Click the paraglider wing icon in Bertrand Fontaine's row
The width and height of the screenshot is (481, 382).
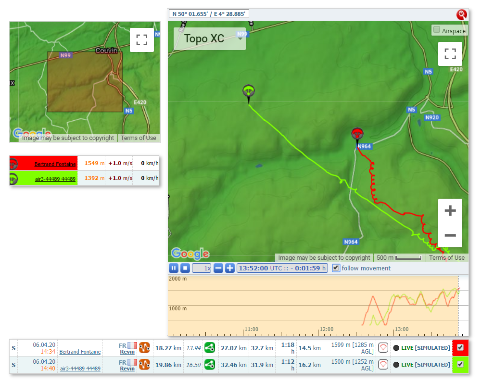point(383,348)
